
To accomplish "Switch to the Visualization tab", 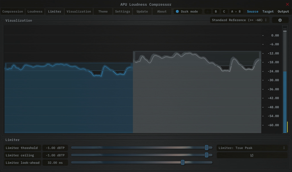I will tap(79, 11).
